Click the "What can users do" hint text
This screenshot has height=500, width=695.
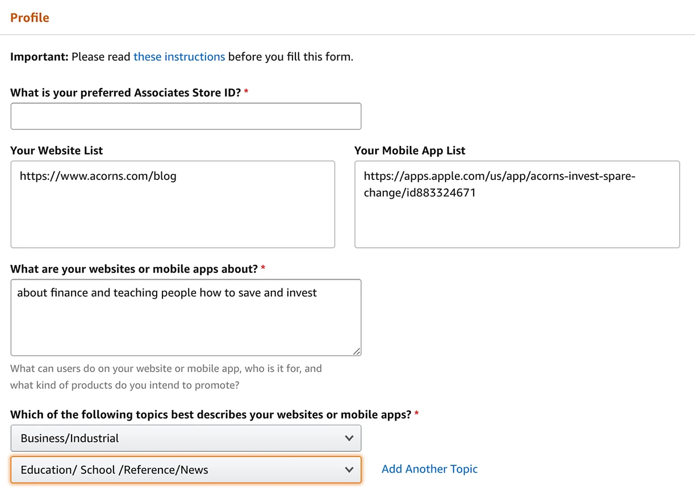(x=166, y=377)
